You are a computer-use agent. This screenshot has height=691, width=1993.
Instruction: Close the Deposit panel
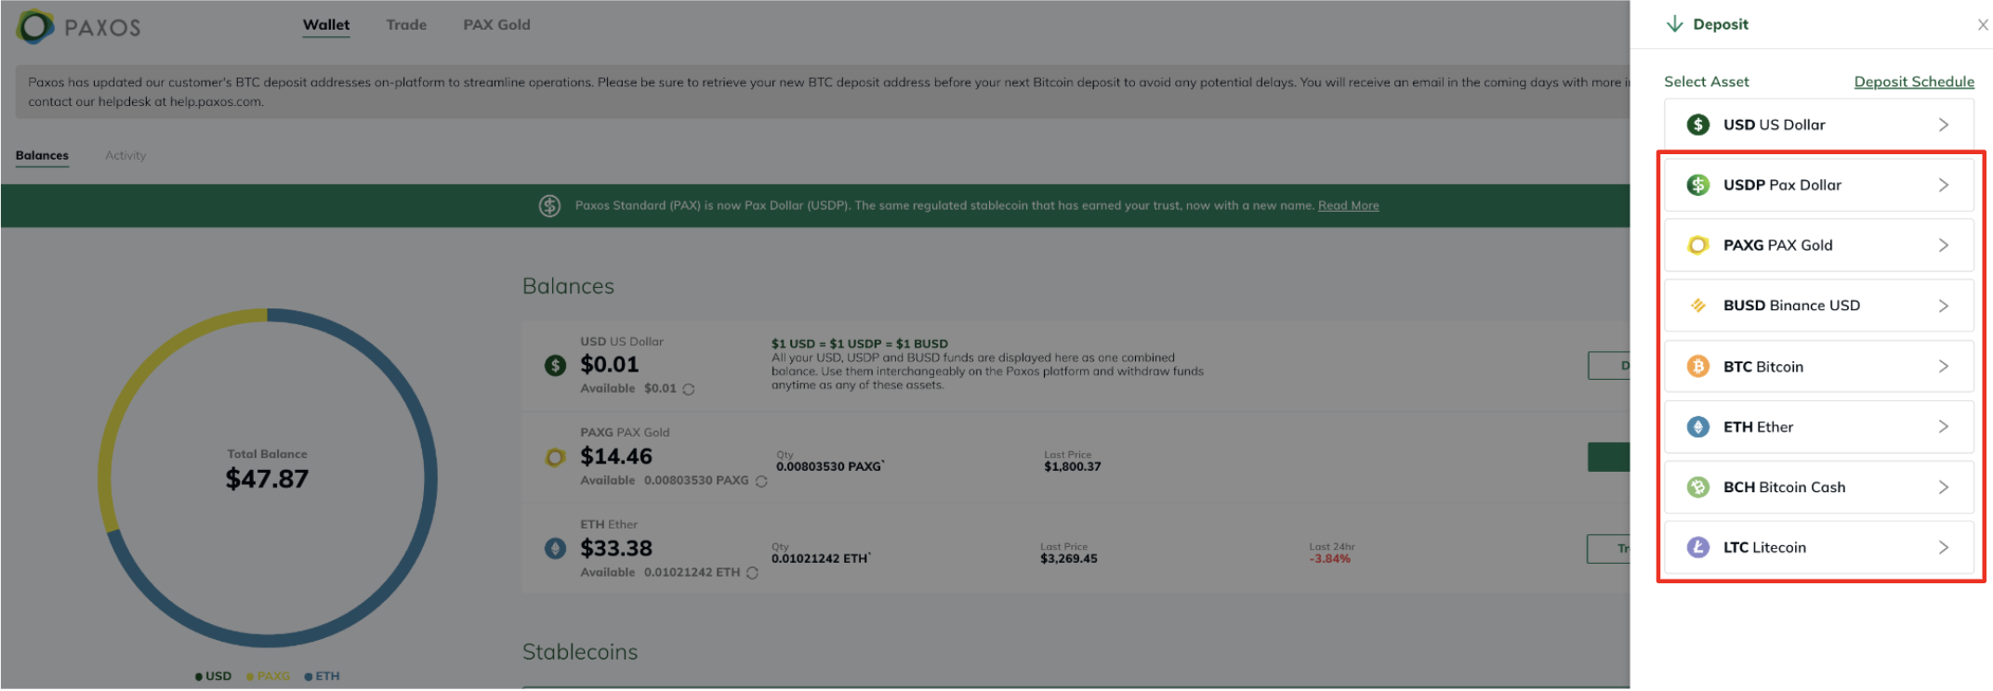(1982, 25)
